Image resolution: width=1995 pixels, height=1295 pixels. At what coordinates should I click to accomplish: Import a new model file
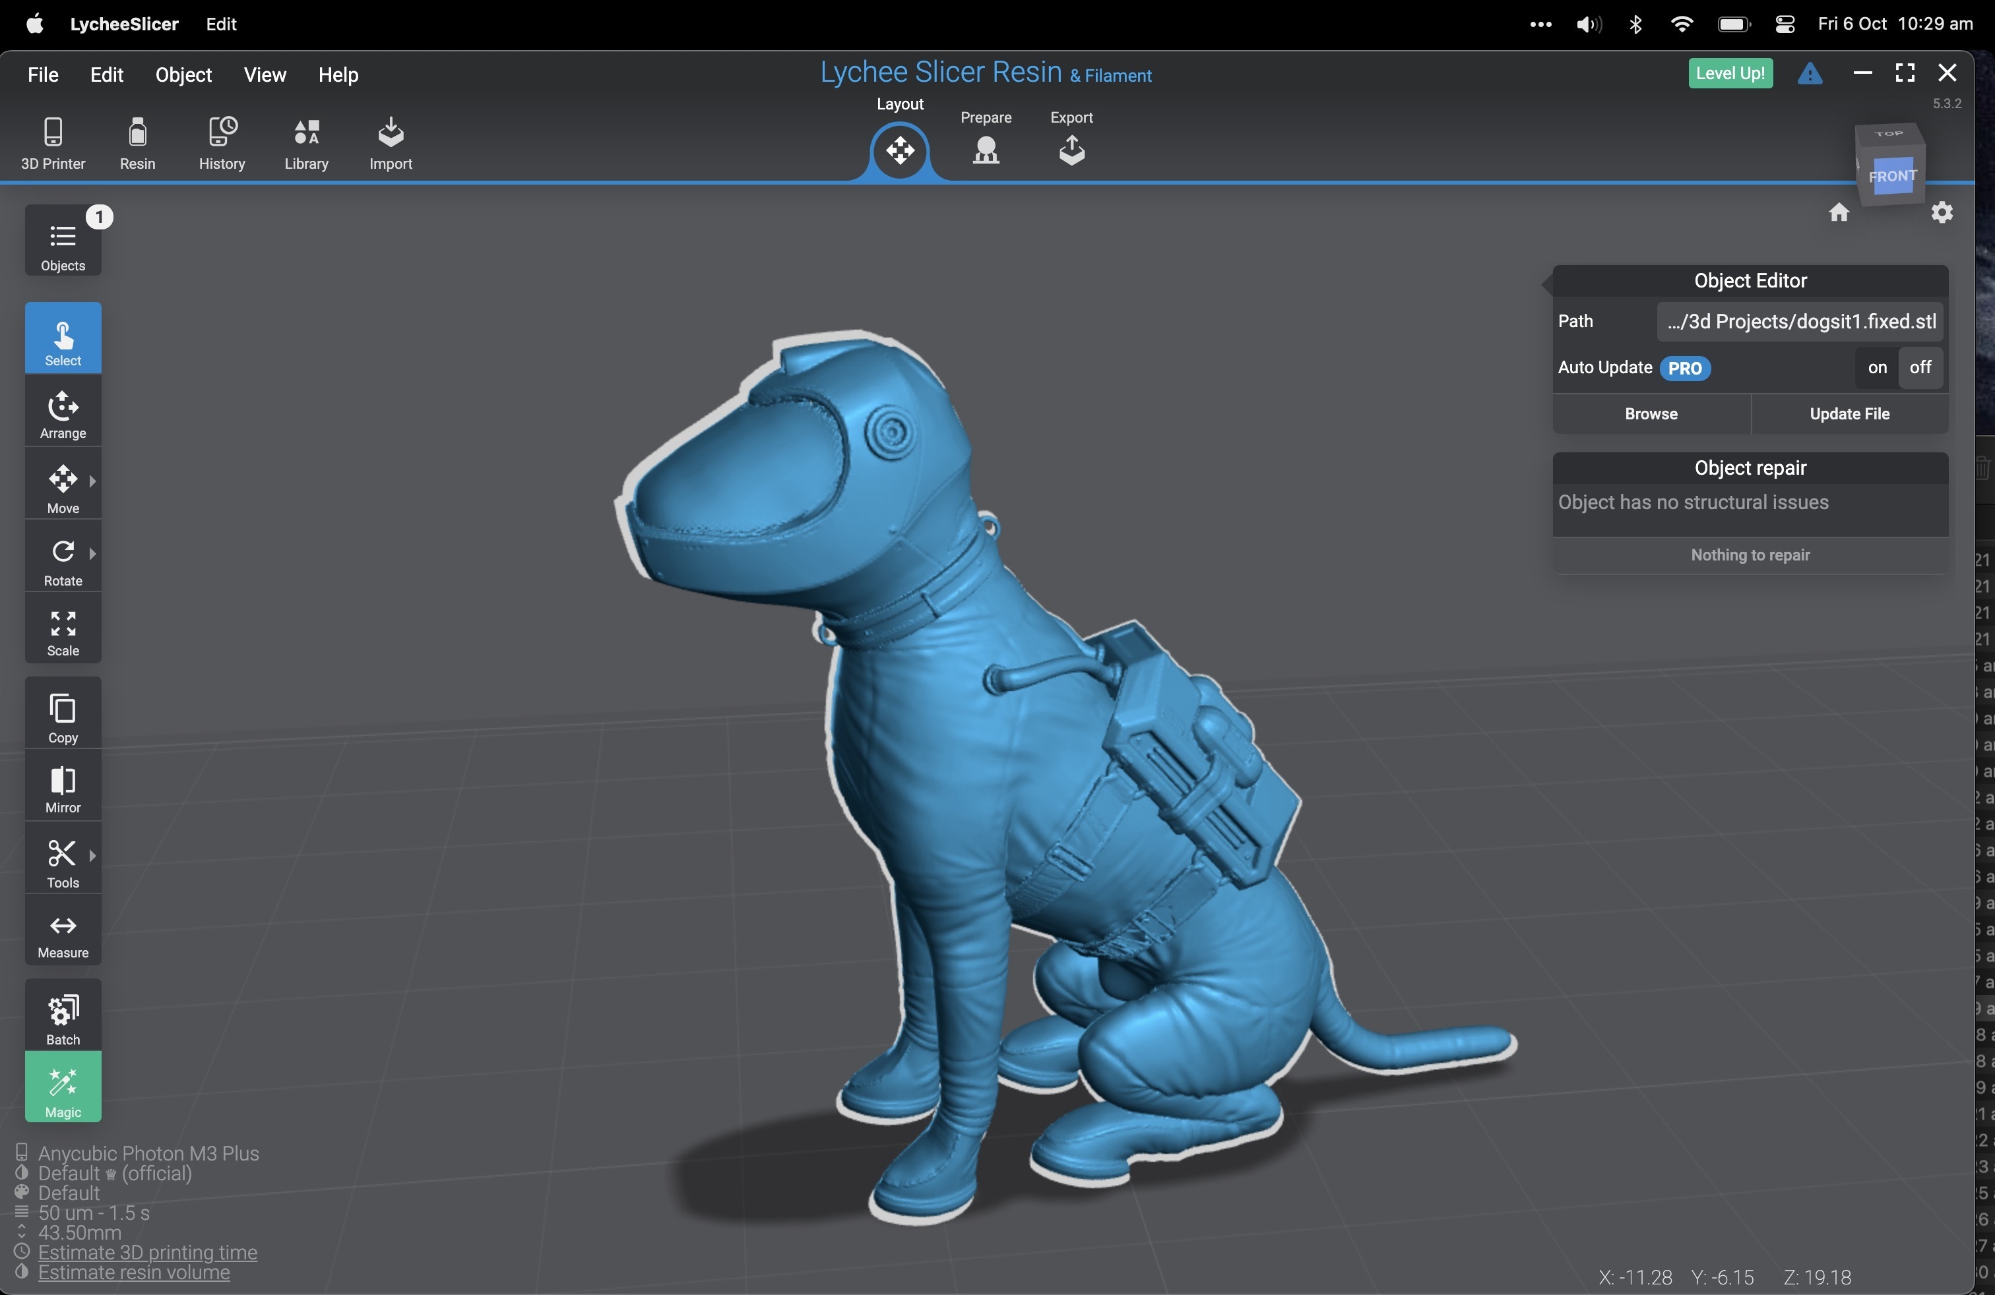[x=391, y=144]
